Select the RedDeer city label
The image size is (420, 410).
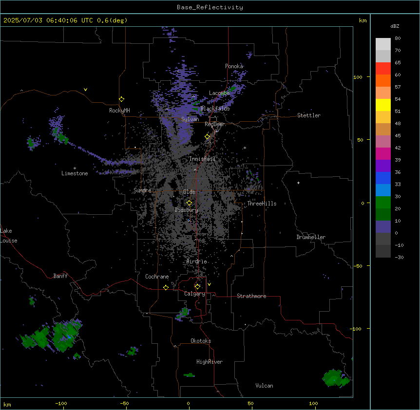[214, 124]
